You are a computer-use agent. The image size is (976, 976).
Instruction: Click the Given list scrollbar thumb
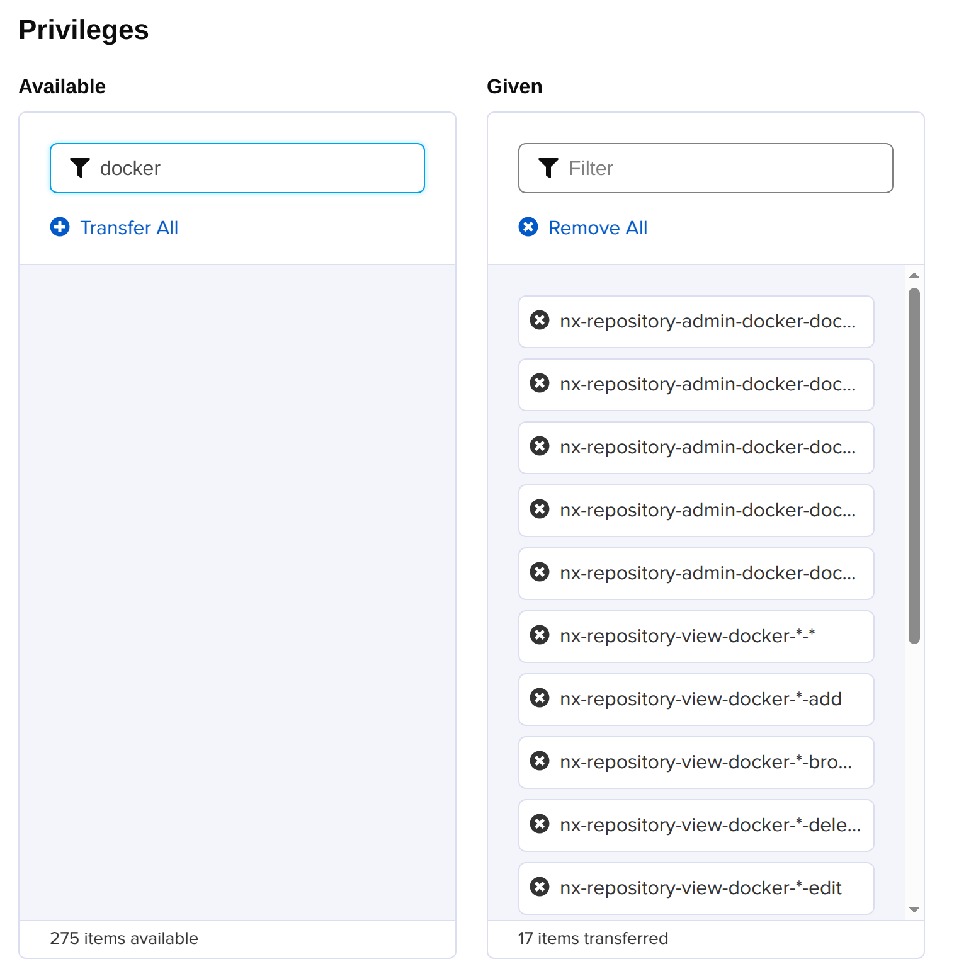click(x=914, y=466)
